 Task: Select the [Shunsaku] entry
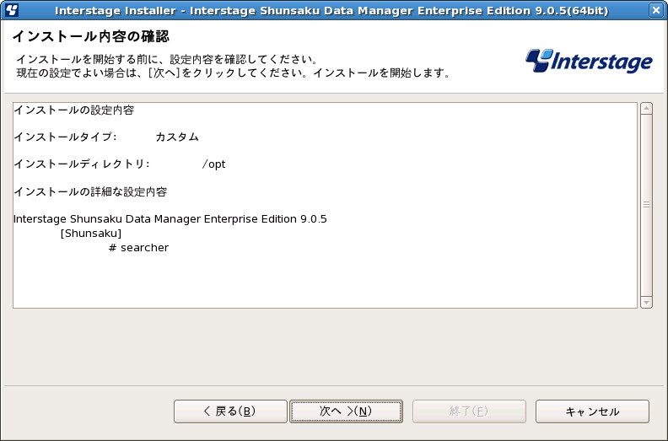(92, 234)
